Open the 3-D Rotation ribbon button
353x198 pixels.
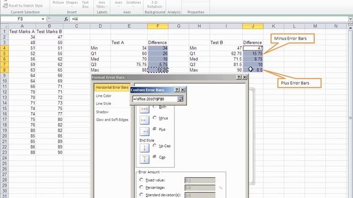pos(154,4)
